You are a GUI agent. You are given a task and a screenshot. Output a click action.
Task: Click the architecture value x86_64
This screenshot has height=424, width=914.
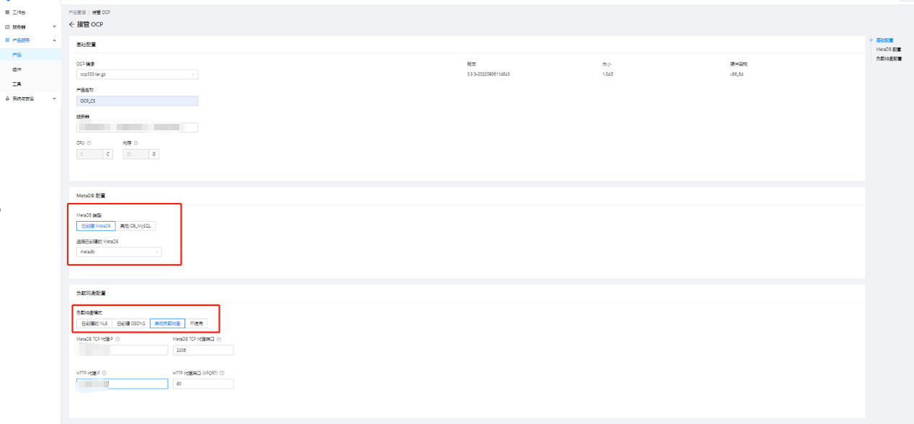point(736,73)
